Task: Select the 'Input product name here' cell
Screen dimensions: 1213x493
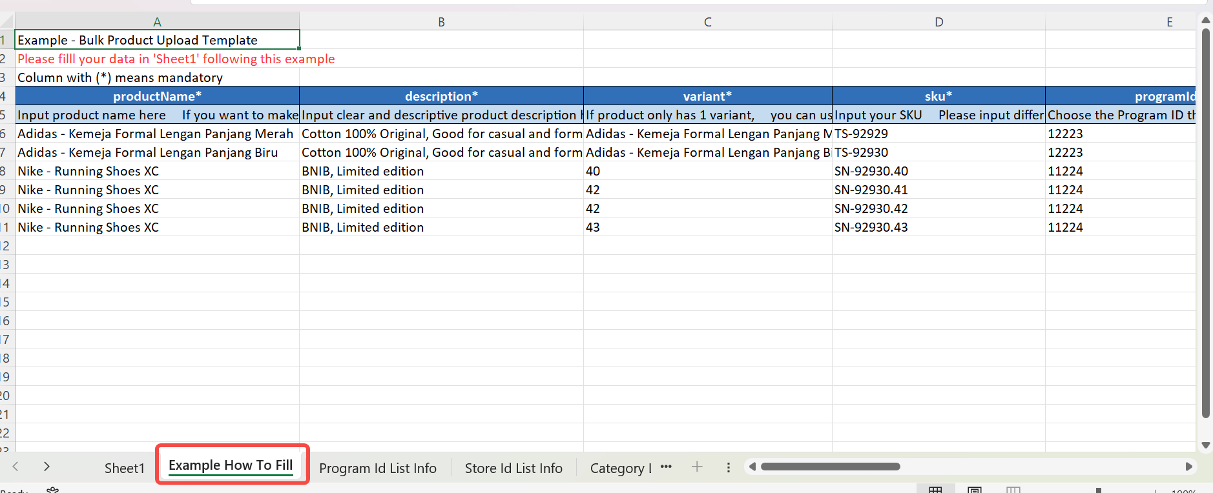Action: (157, 115)
